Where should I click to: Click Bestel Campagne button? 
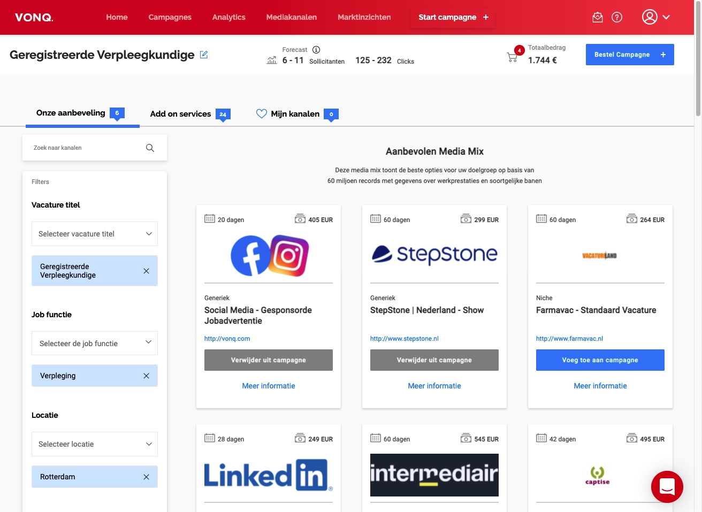pos(630,55)
